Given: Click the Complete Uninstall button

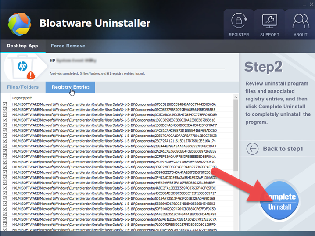Looking at the screenshot, I should tap(279, 201).
